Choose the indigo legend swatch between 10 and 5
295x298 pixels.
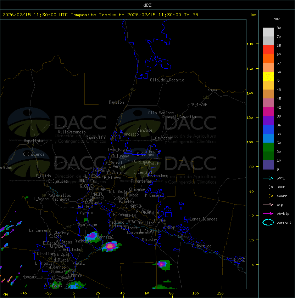pyautogui.click(x=268, y=165)
